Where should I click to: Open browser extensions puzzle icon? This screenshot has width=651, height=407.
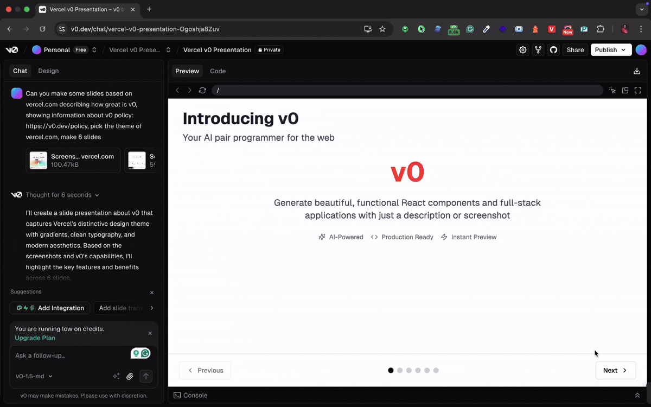[x=601, y=29]
